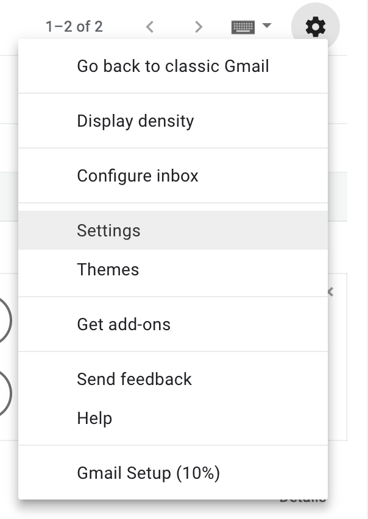This screenshot has width=368, height=519.
Task: Select Themes in the menu
Action: 108,269
